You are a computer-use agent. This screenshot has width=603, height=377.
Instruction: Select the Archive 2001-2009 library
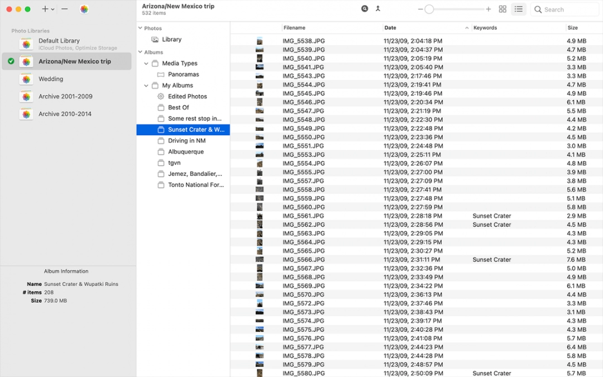(x=65, y=97)
